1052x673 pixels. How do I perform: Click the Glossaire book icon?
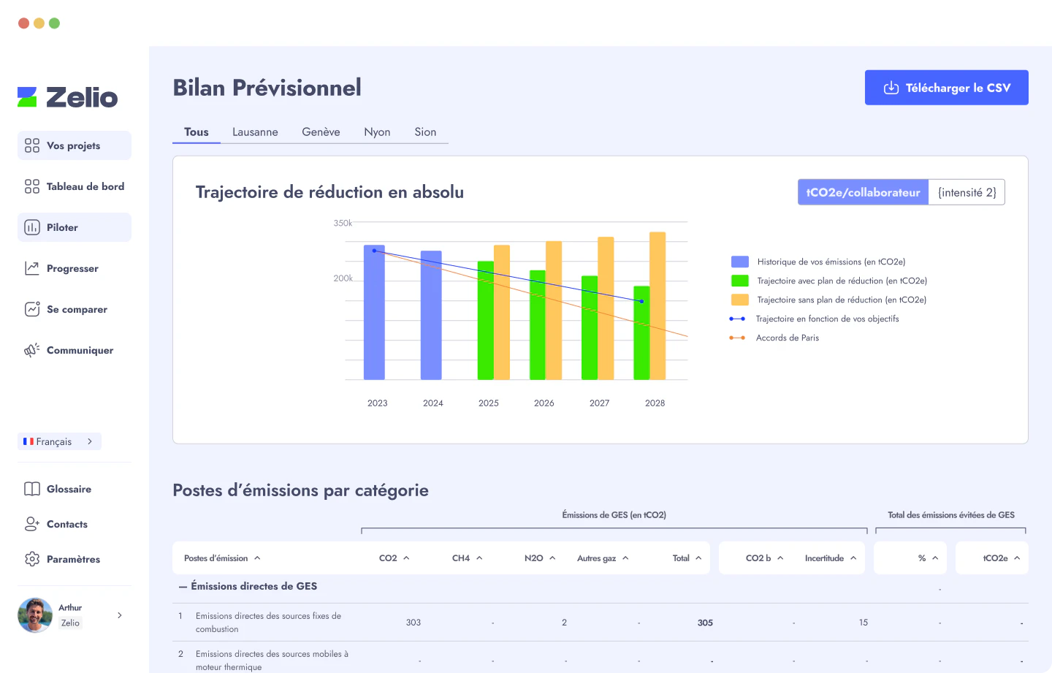31,489
